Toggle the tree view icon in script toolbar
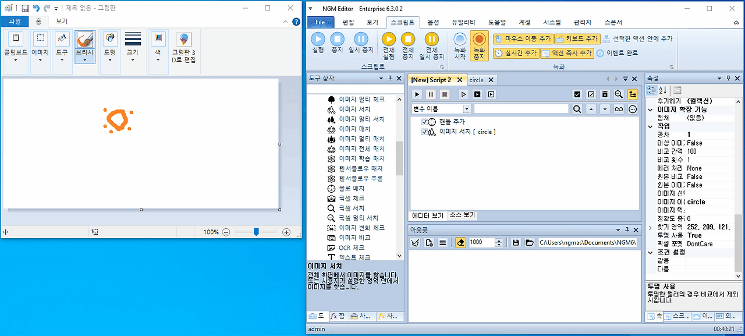The height and width of the screenshot is (336, 745). coord(633,94)
